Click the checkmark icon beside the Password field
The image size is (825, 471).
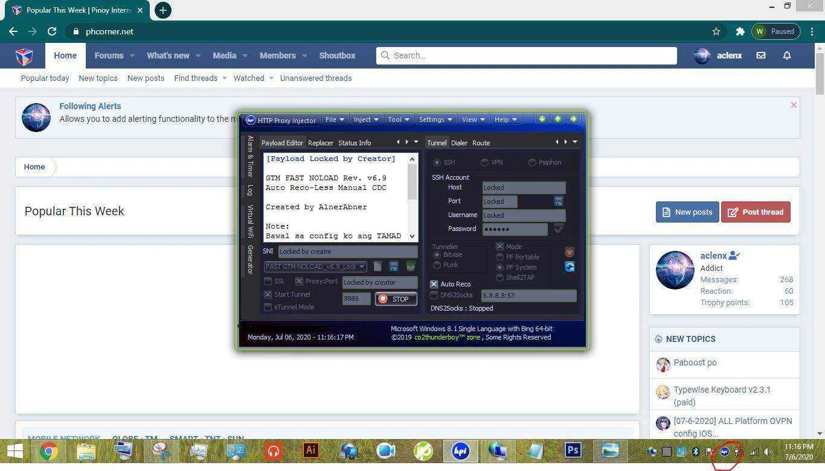[x=559, y=229]
